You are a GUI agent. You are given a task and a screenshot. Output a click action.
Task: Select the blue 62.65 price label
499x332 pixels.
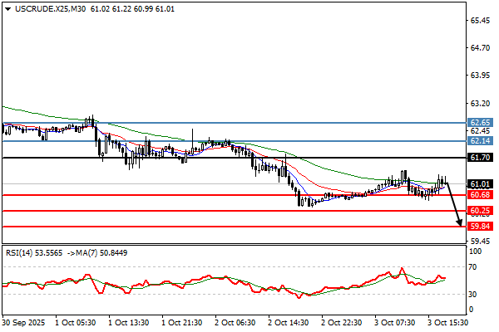[480, 122]
